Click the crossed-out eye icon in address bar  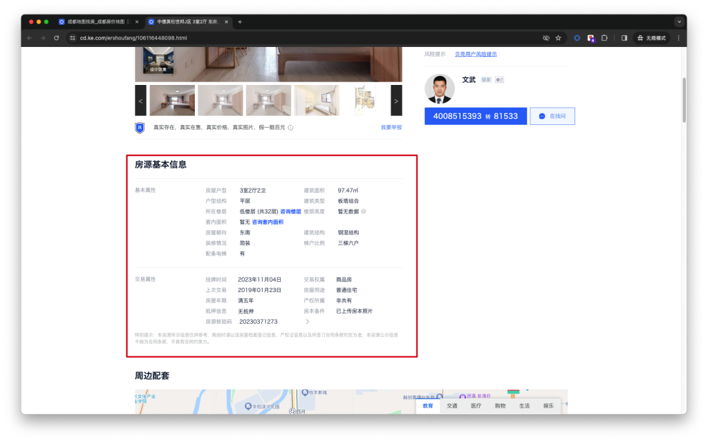click(546, 38)
